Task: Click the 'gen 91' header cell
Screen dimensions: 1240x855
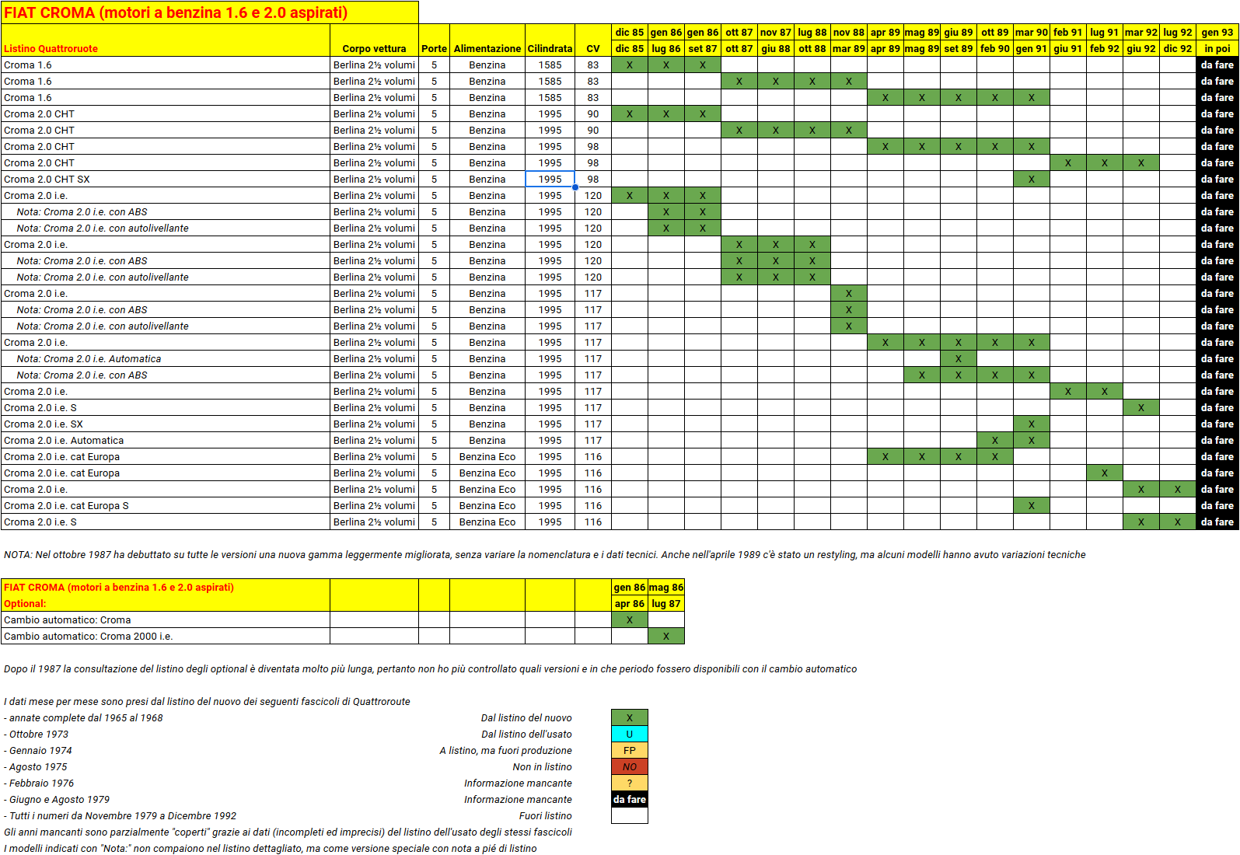Action: coord(1032,48)
